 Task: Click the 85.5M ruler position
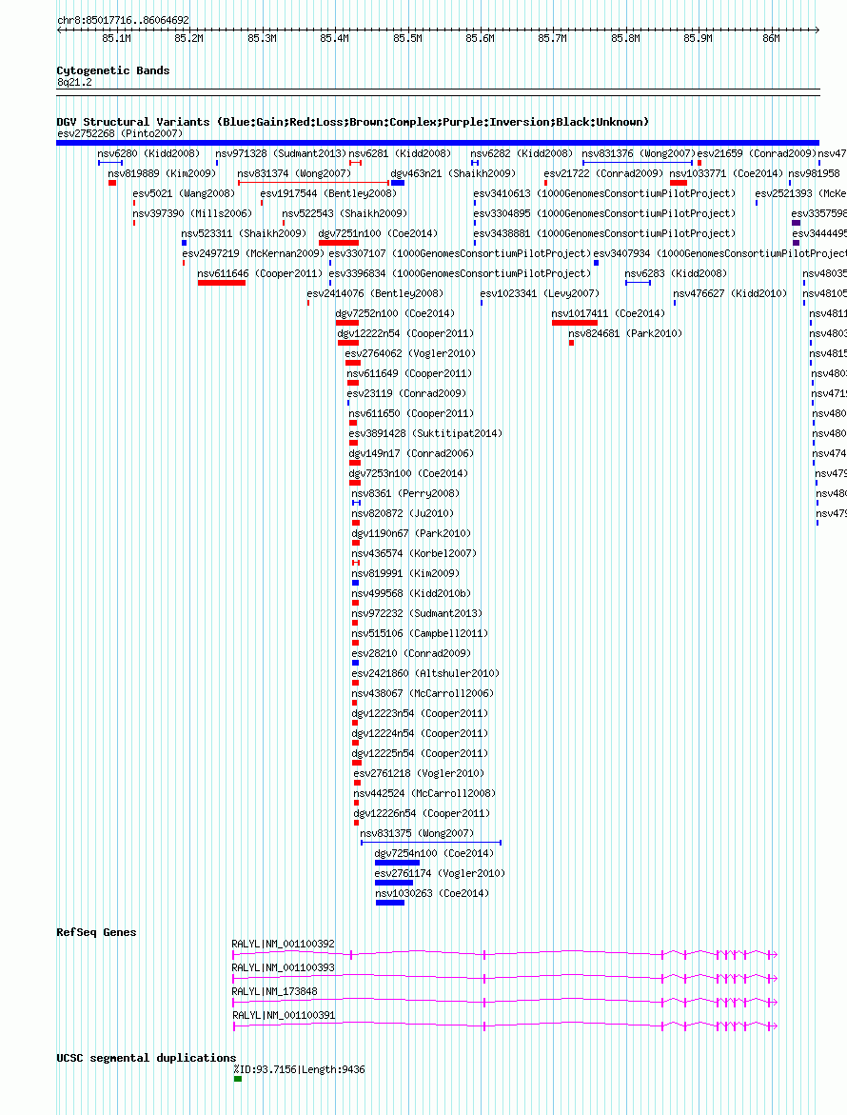pyautogui.click(x=408, y=38)
